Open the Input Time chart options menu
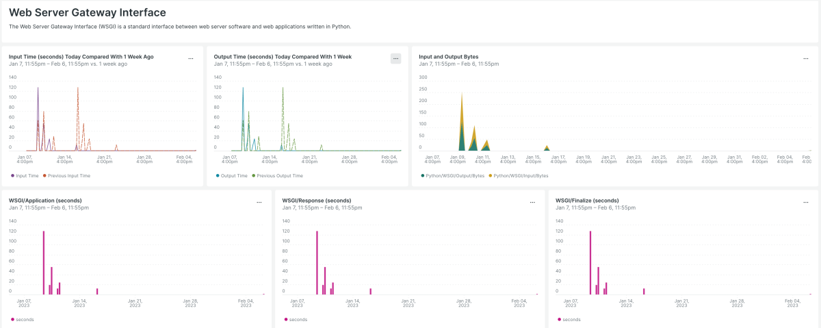The height and width of the screenshot is (328, 821). 191,59
